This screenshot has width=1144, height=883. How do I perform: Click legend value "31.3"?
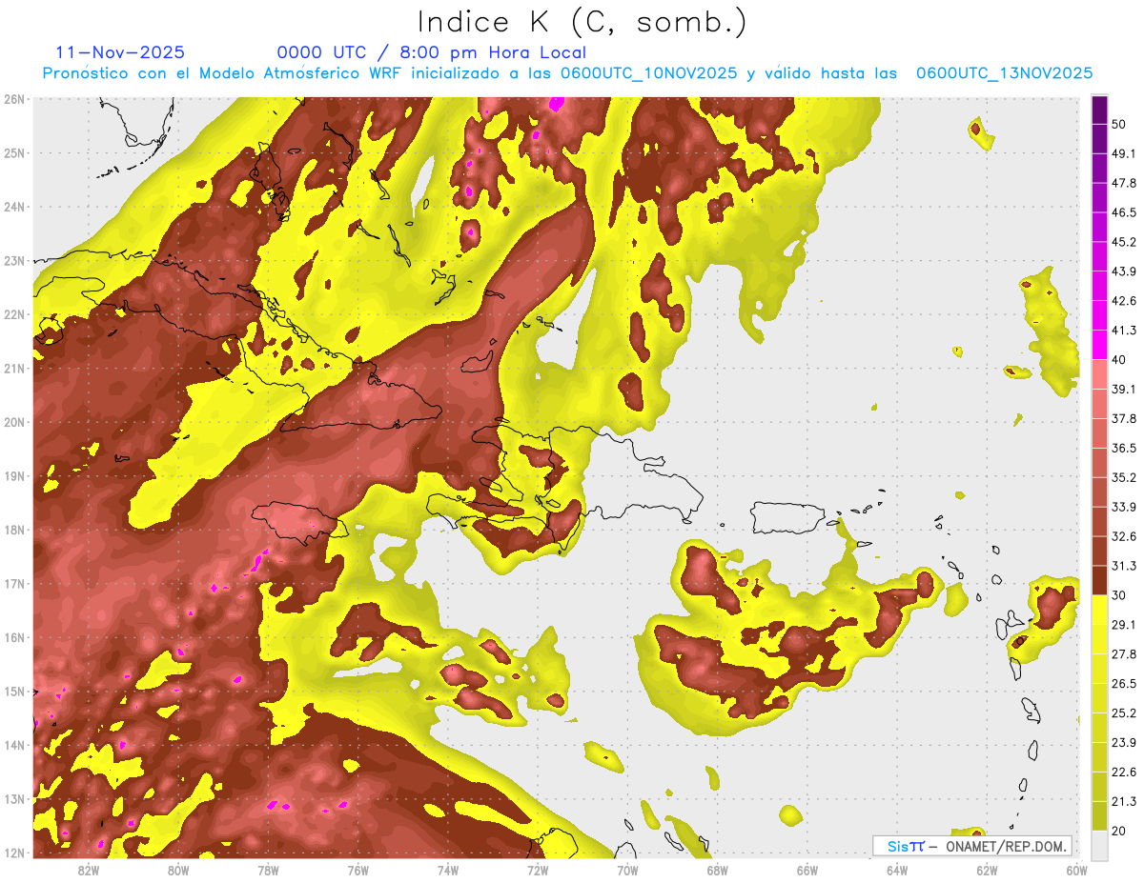pyautogui.click(x=1124, y=566)
